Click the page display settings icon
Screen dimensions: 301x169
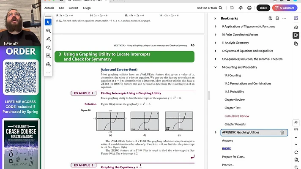tap(296, 160)
